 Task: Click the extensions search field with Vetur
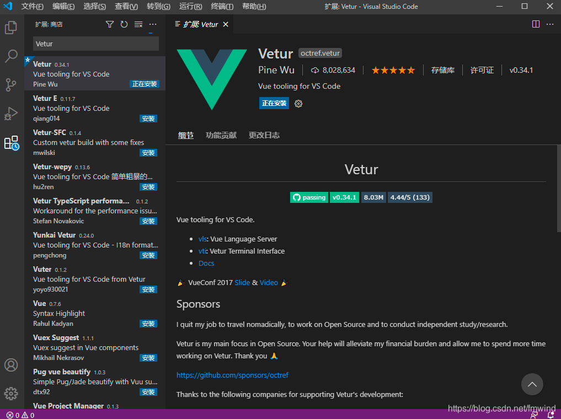[x=96, y=44]
